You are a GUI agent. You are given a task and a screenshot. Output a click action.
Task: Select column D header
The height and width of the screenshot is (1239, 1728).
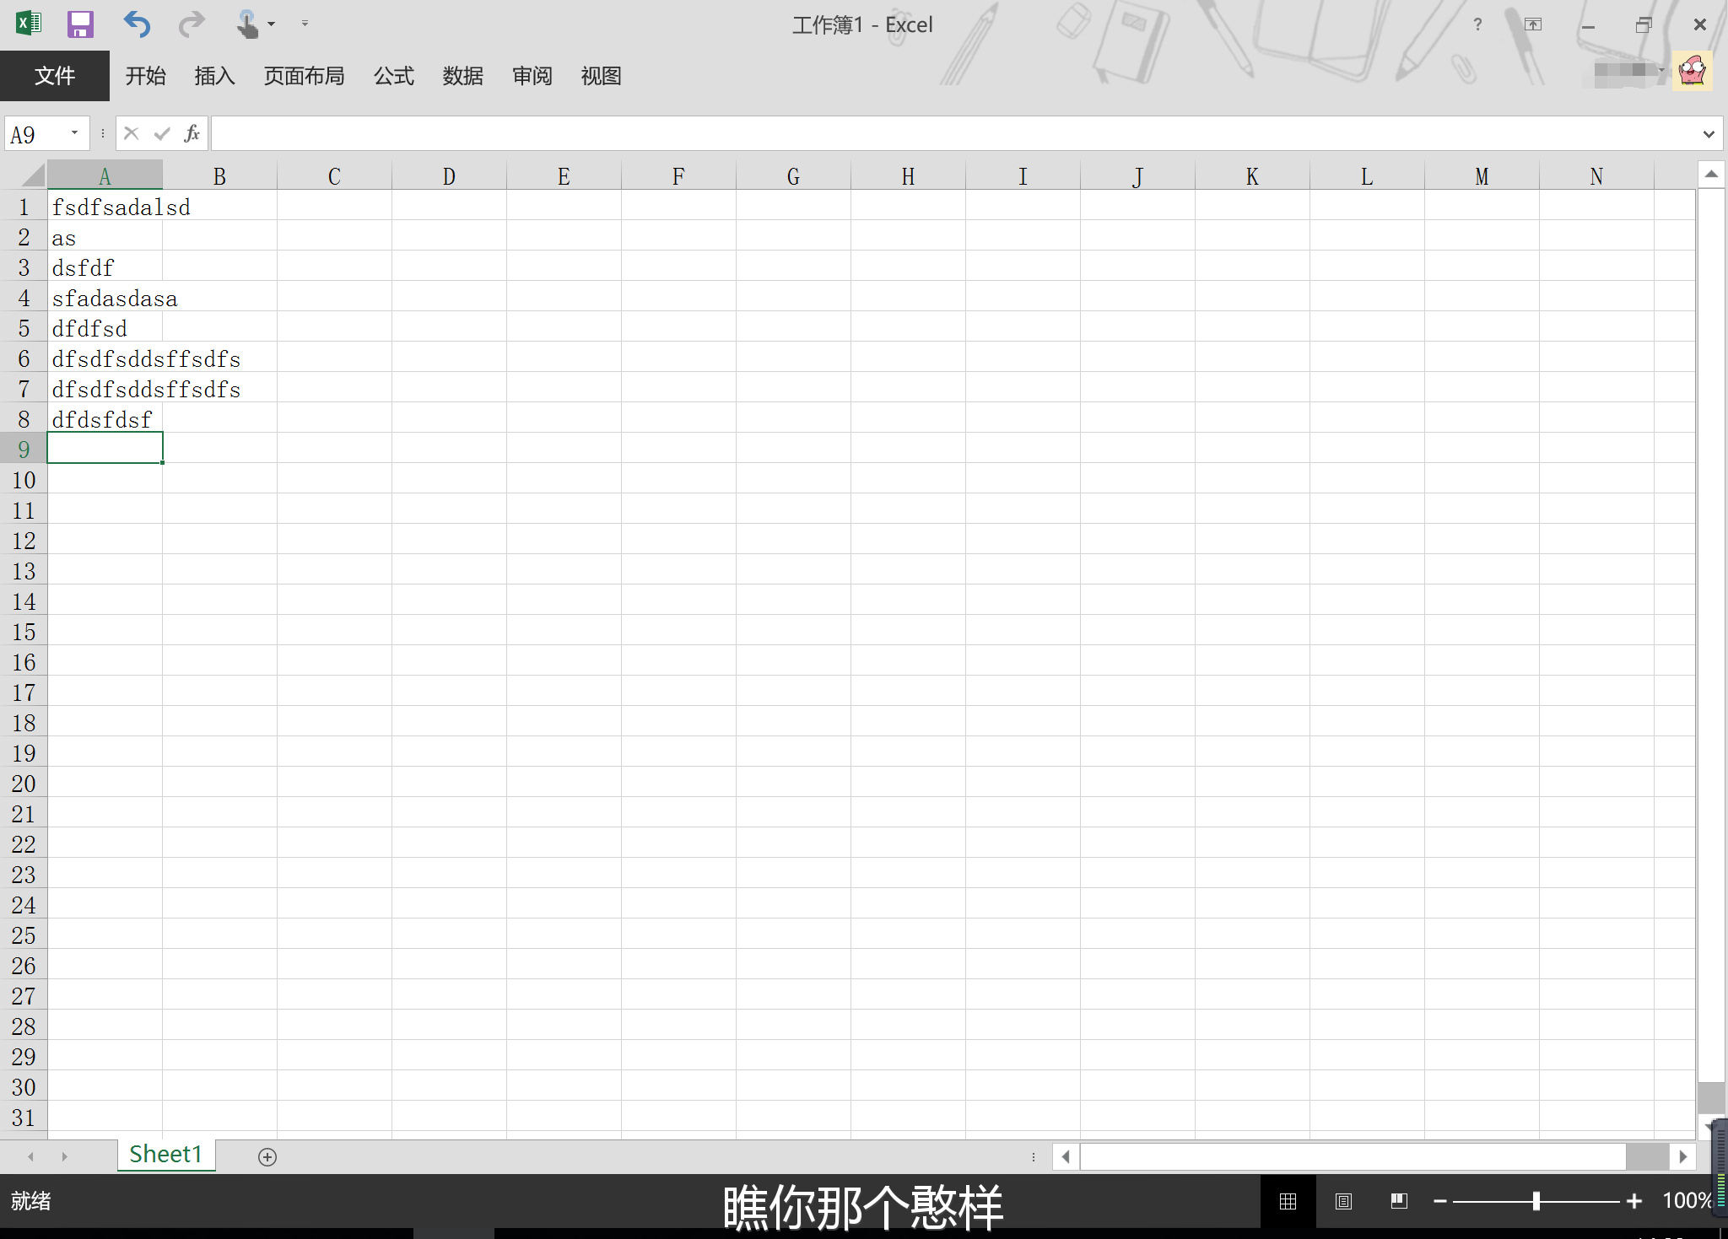click(449, 175)
